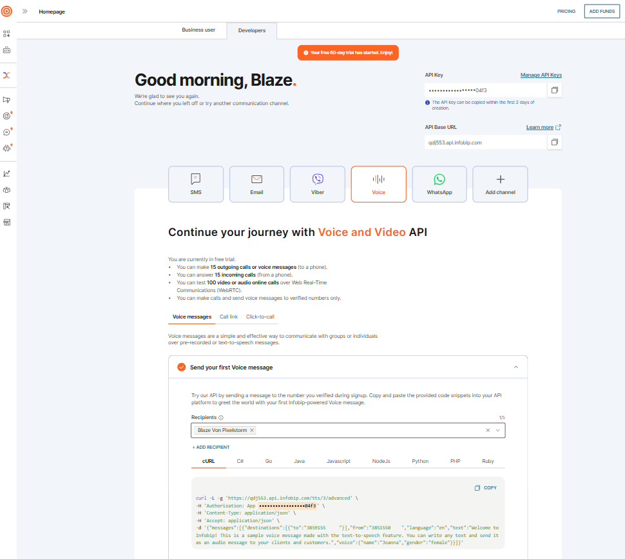This screenshot has height=559, width=625.
Task: Click inside the Recipients input field
Action: (348, 430)
